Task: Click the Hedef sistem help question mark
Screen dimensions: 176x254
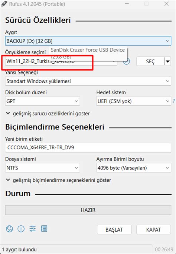Action: [x=174, y=101]
